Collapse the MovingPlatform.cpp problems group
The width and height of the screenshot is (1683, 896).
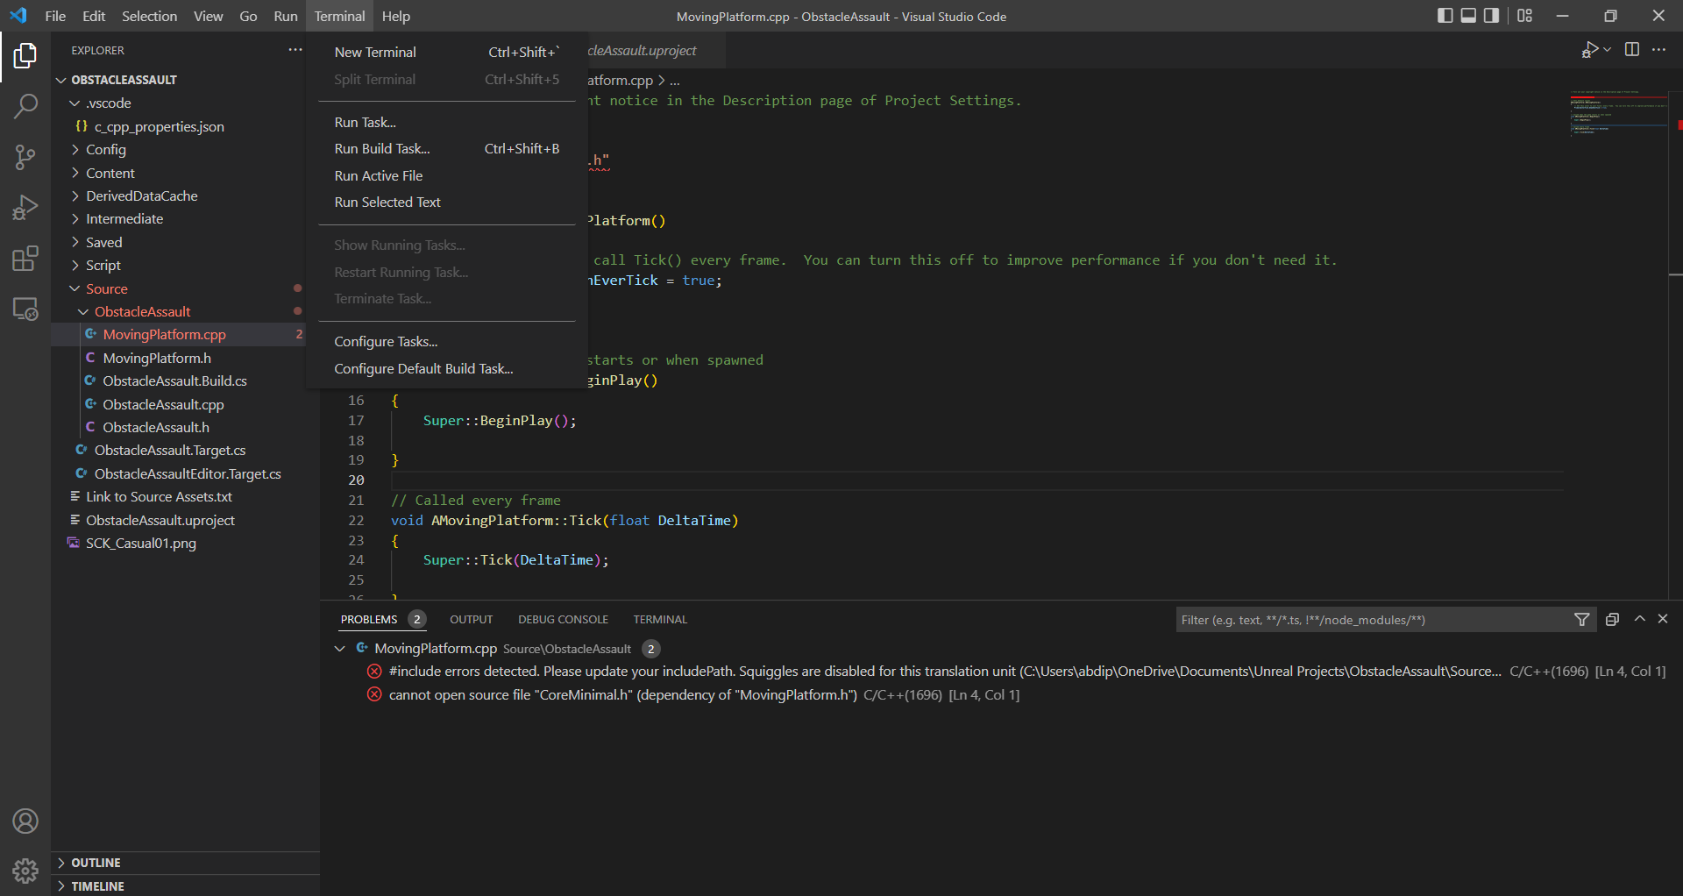[x=340, y=649]
